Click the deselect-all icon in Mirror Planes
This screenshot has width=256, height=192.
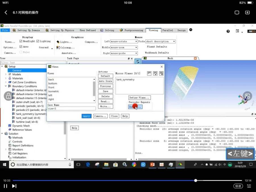[161, 73]
